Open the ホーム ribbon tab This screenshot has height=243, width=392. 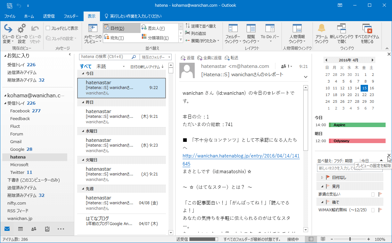tap(29, 16)
